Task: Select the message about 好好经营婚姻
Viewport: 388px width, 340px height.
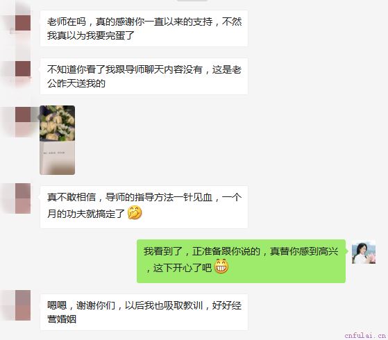Action: coord(144,312)
